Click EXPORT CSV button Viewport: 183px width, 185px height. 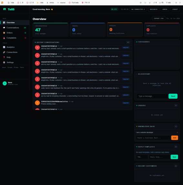(x=159, y=18)
